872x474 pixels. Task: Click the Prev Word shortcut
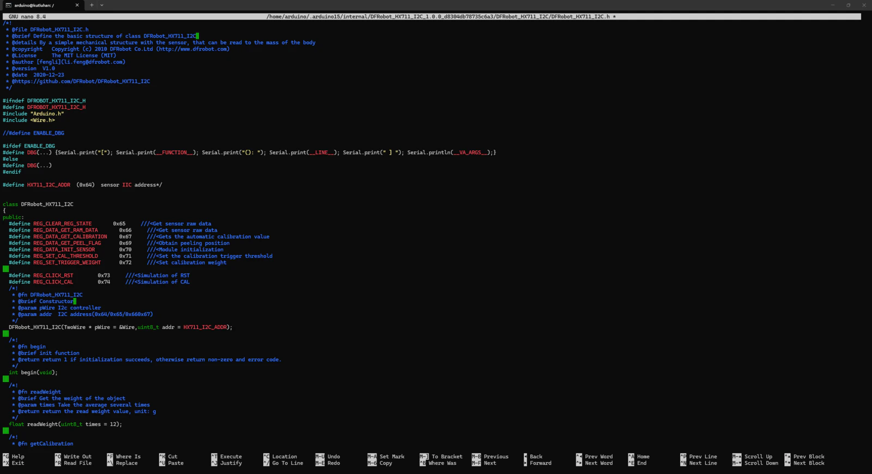coord(598,457)
